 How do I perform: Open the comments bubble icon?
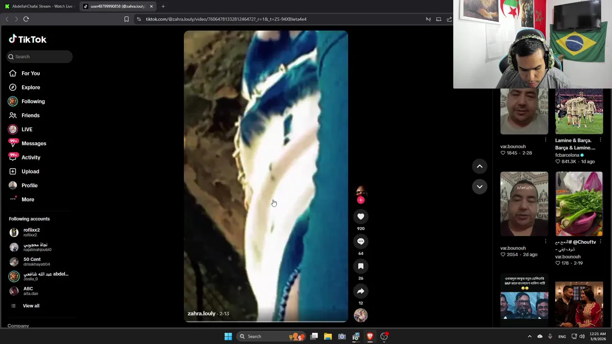[x=361, y=241]
